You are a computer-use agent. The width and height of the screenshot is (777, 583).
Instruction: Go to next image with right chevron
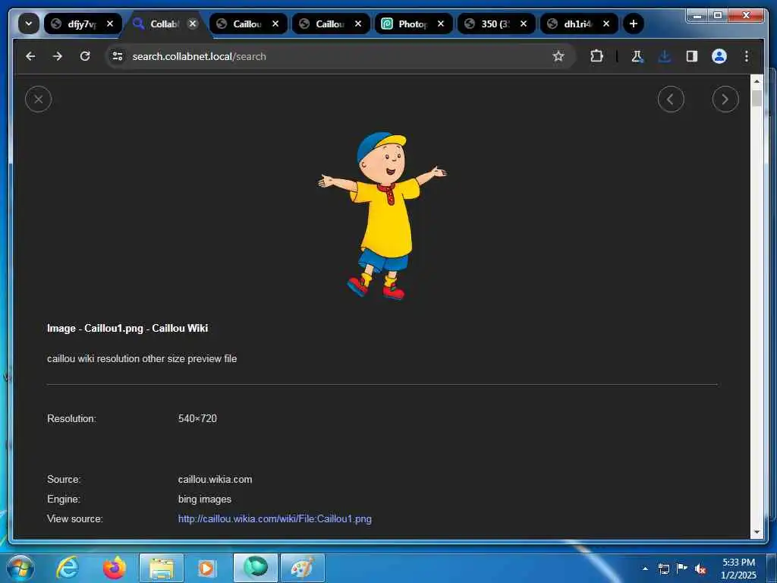(725, 99)
